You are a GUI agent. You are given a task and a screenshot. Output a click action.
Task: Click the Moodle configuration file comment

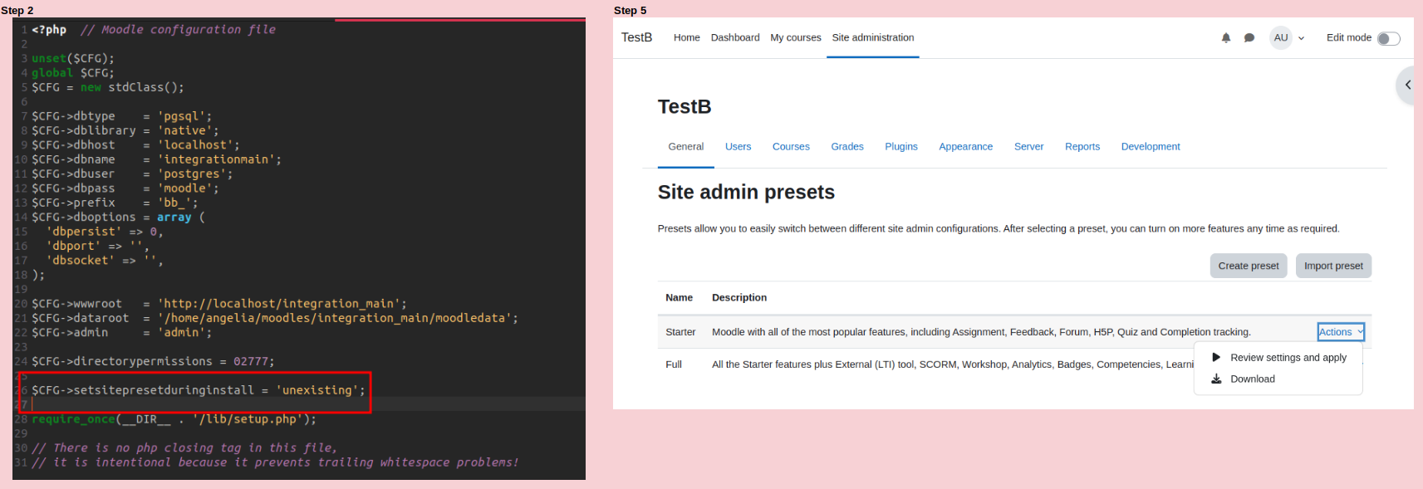178,30
